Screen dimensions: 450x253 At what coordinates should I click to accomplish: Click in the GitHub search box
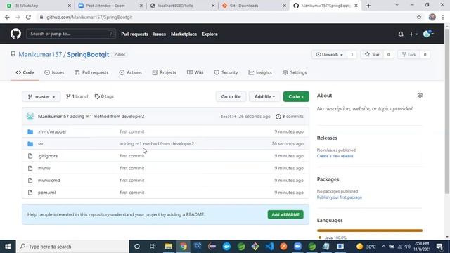71,34
